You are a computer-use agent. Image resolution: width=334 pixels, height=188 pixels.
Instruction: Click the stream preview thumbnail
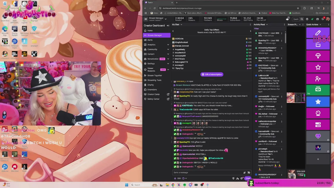click(x=296, y=98)
